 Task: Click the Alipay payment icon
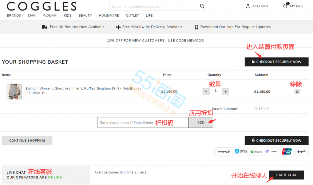tap(241, 152)
